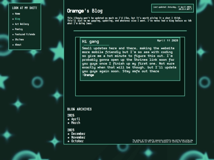Screen dimensions: 214x160
Task: Go to the Shrines link
Action: pos(19,40)
